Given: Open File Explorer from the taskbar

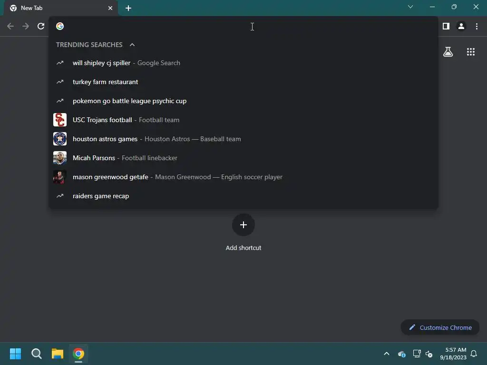Looking at the screenshot, I should click(x=58, y=354).
